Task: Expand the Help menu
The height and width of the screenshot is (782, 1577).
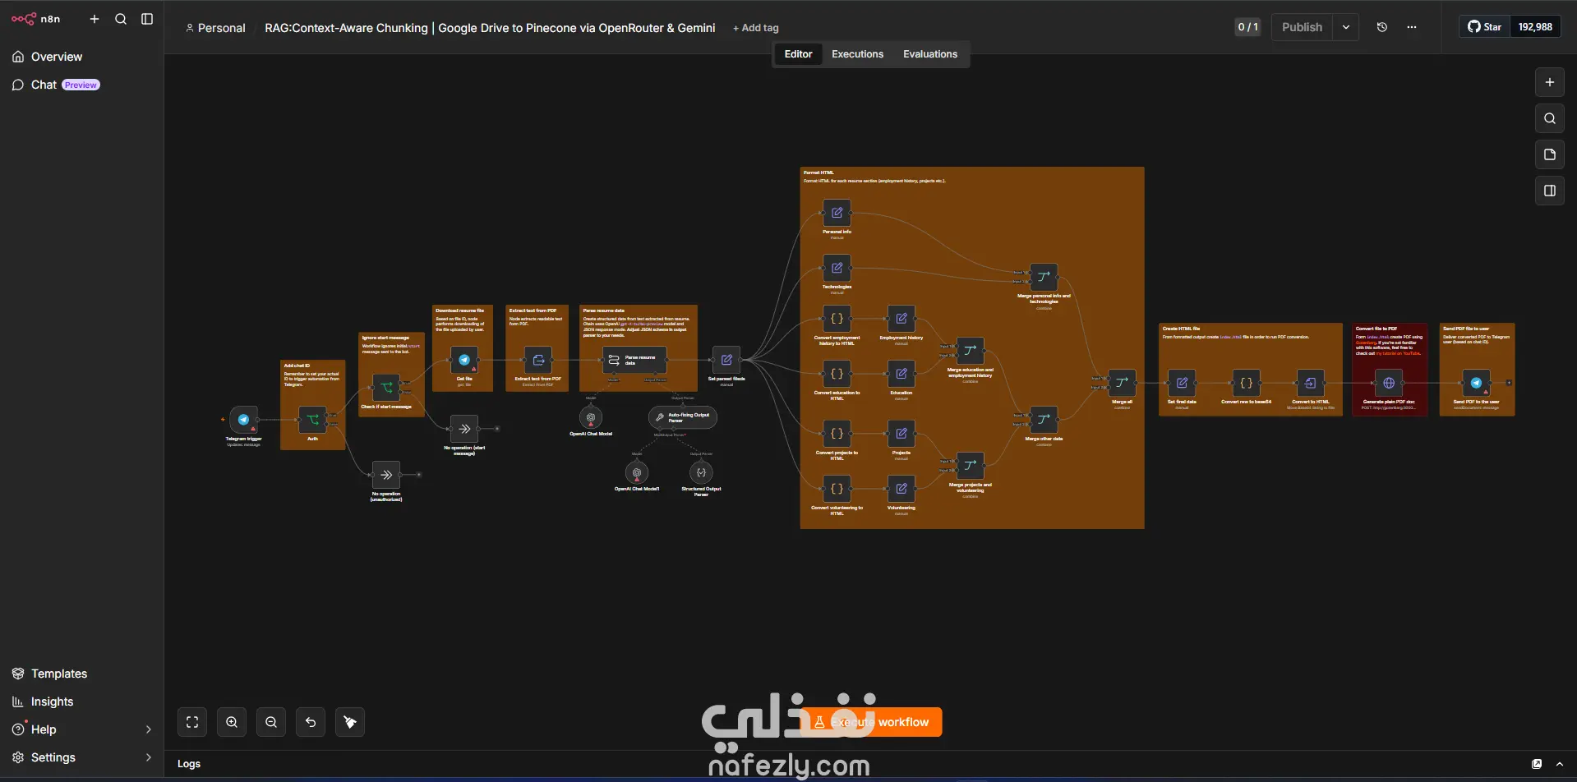Action: click(81, 729)
